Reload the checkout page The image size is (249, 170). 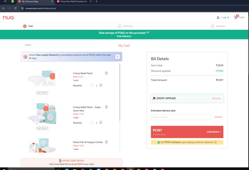tap(15, 8)
